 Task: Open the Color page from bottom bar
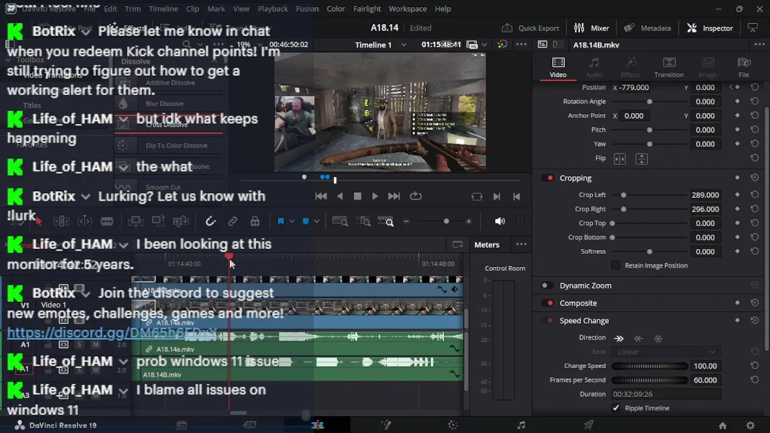454,425
